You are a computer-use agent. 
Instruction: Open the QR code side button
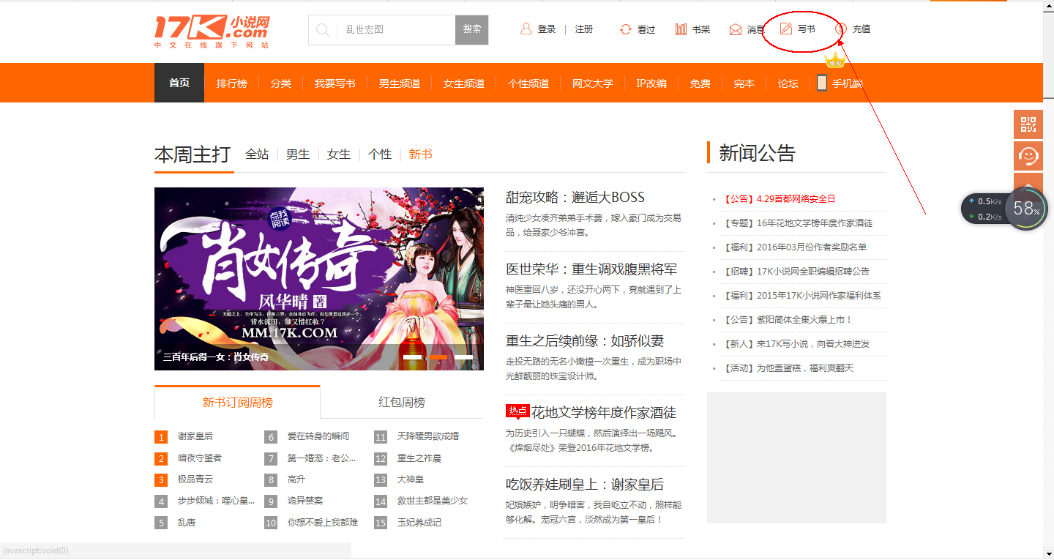coord(1028,124)
